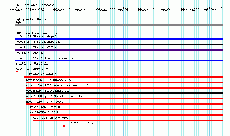Open nsv5900235 (Almarri2020) label
Image resolution: width=230 pixels, height=136 pixels.
click(45, 102)
